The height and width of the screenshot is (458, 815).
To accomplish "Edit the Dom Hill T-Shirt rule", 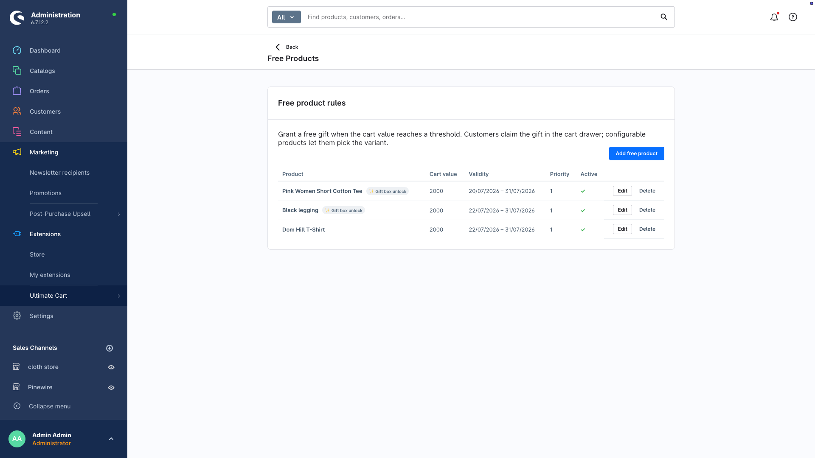I will 622,229.
